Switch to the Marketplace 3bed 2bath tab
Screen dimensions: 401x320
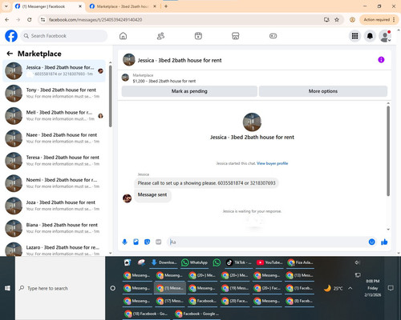[x=123, y=6]
